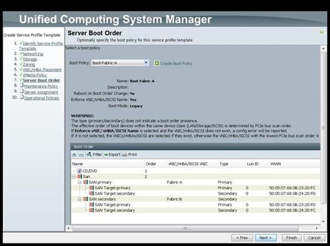Go to the Zoning step
Image resolution: width=330 pixels, height=246 pixels.
tap(29, 64)
